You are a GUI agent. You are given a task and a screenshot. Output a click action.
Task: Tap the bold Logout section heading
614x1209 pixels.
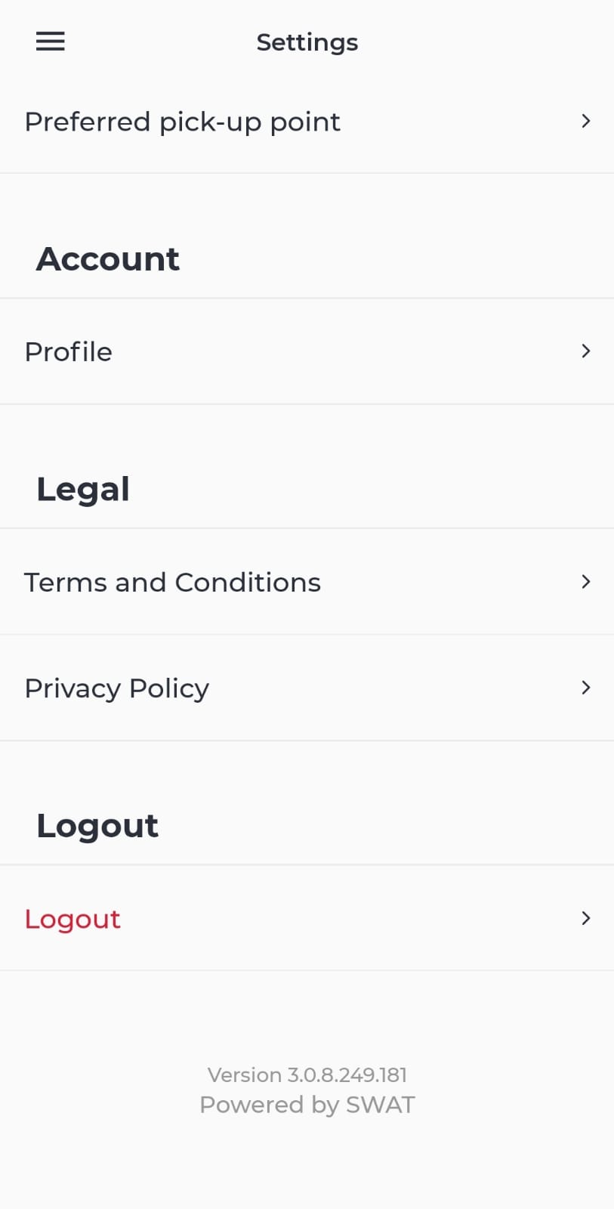point(97,826)
